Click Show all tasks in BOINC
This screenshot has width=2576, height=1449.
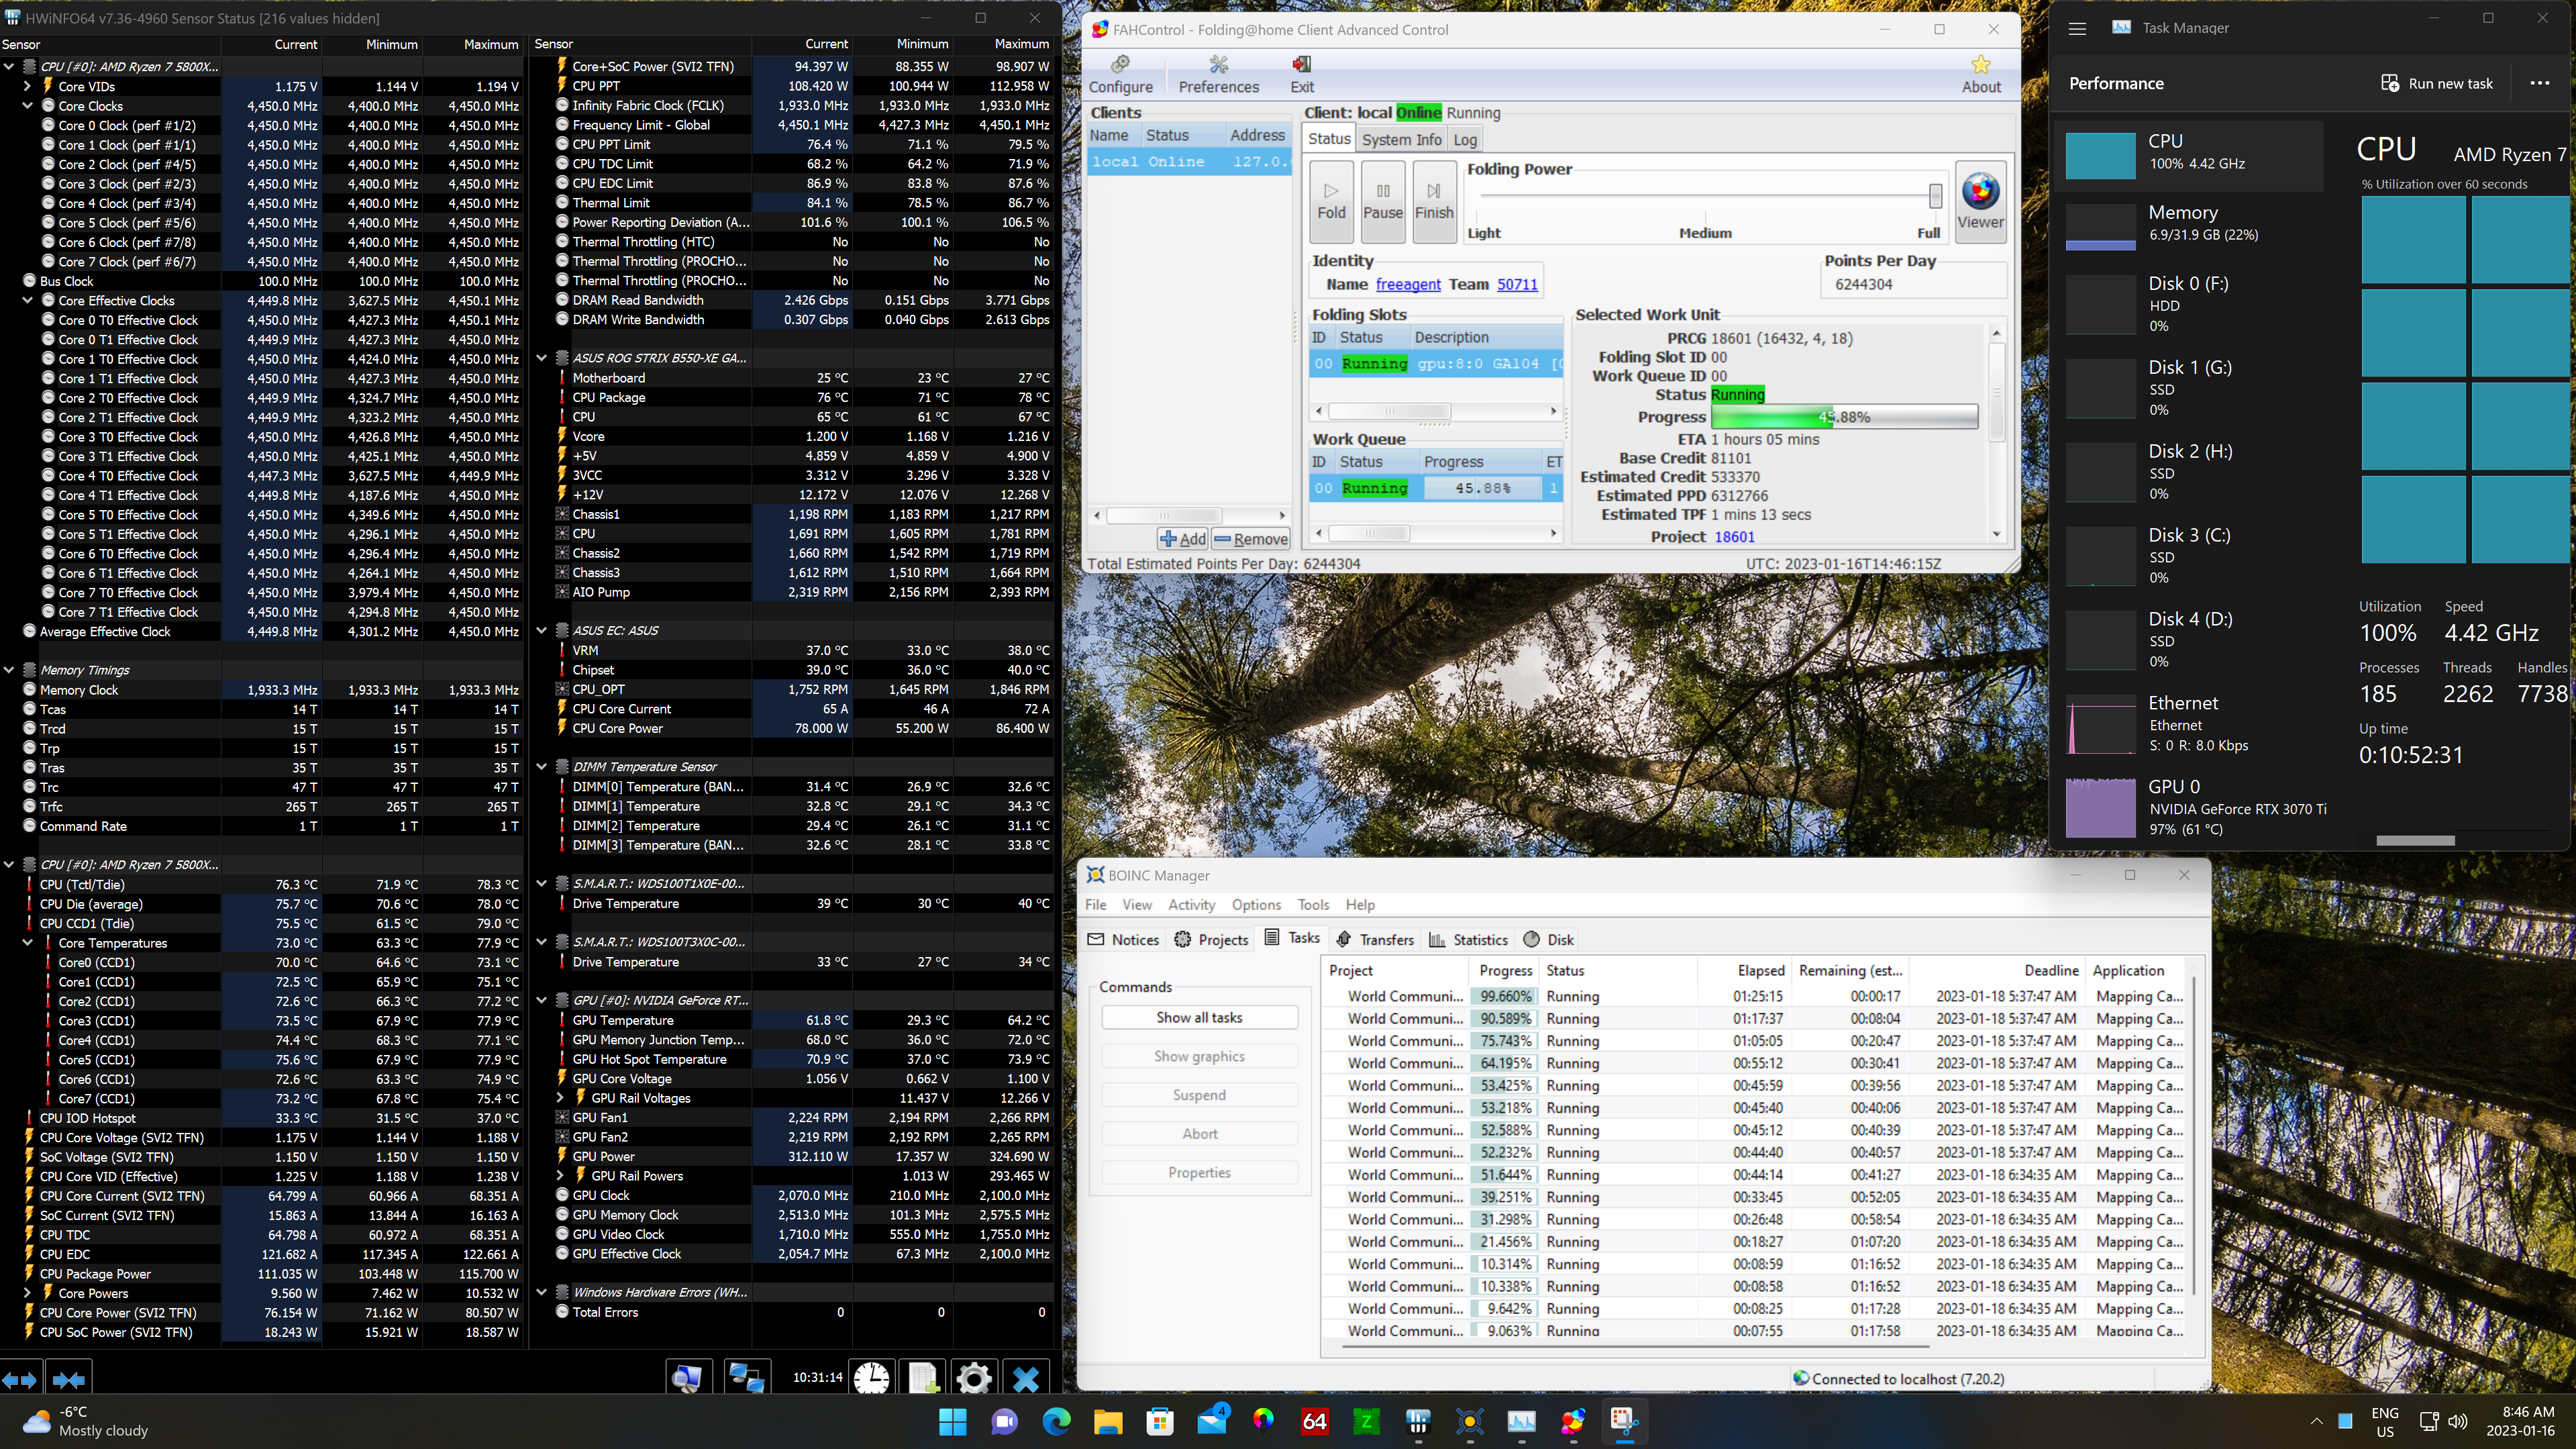pyautogui.click(x=1199, y=1017)
